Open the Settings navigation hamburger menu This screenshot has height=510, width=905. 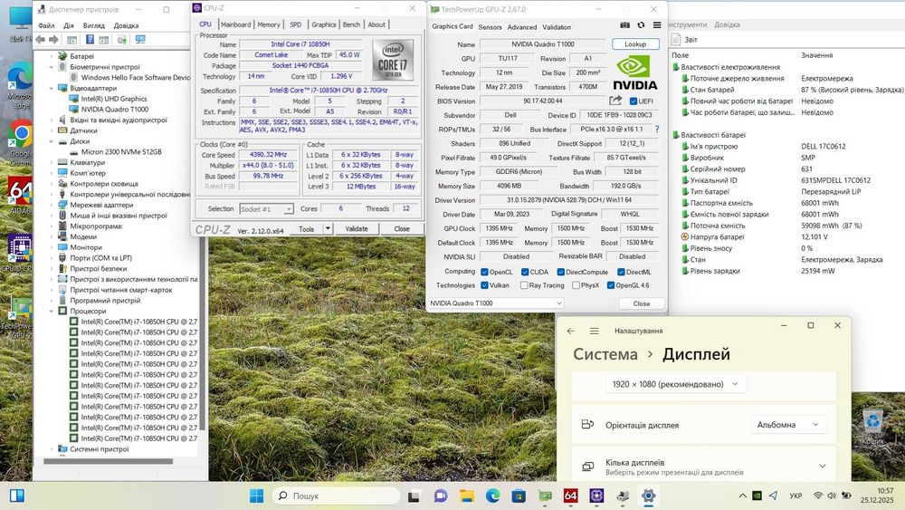point(594,331)
